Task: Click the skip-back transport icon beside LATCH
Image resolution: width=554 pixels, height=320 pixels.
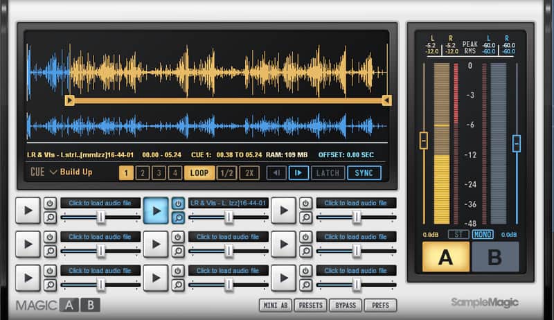Action: (276, 172)
